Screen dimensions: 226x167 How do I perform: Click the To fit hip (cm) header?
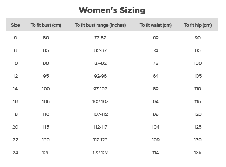(x=198, y=25)
